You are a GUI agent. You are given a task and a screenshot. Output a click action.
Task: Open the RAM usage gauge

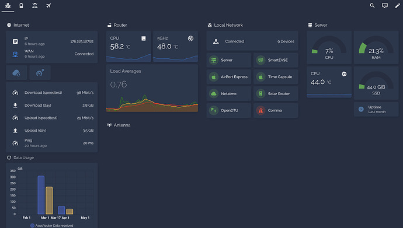(376, 47)
